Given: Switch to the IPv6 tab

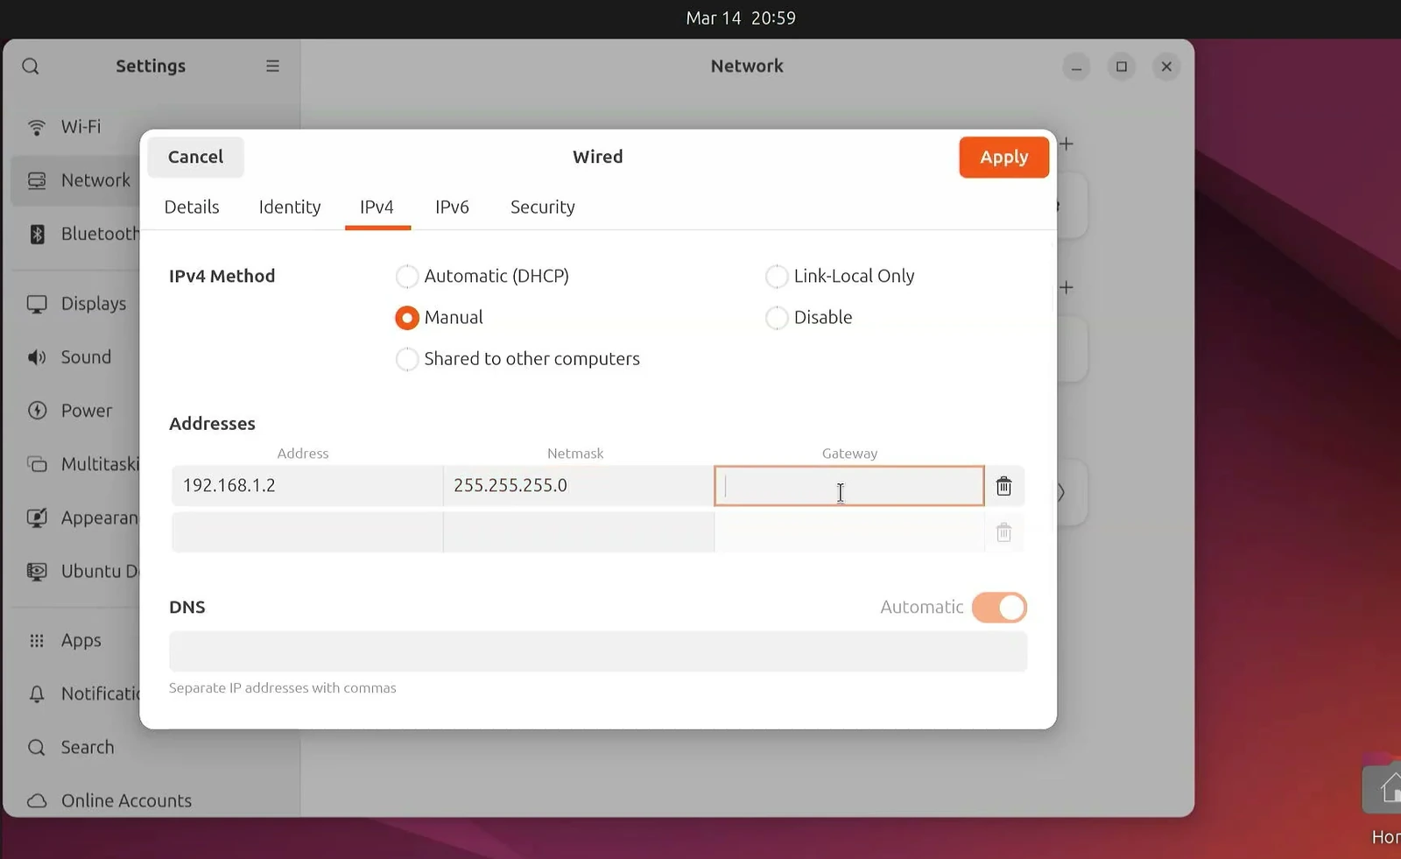Looking at the screenshot, I should [x=452, y=208].
